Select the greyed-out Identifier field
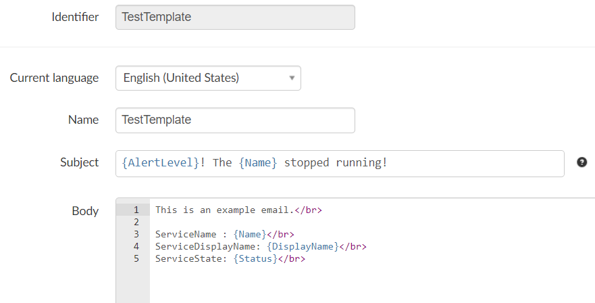The image size is (595, 303). 235,18
